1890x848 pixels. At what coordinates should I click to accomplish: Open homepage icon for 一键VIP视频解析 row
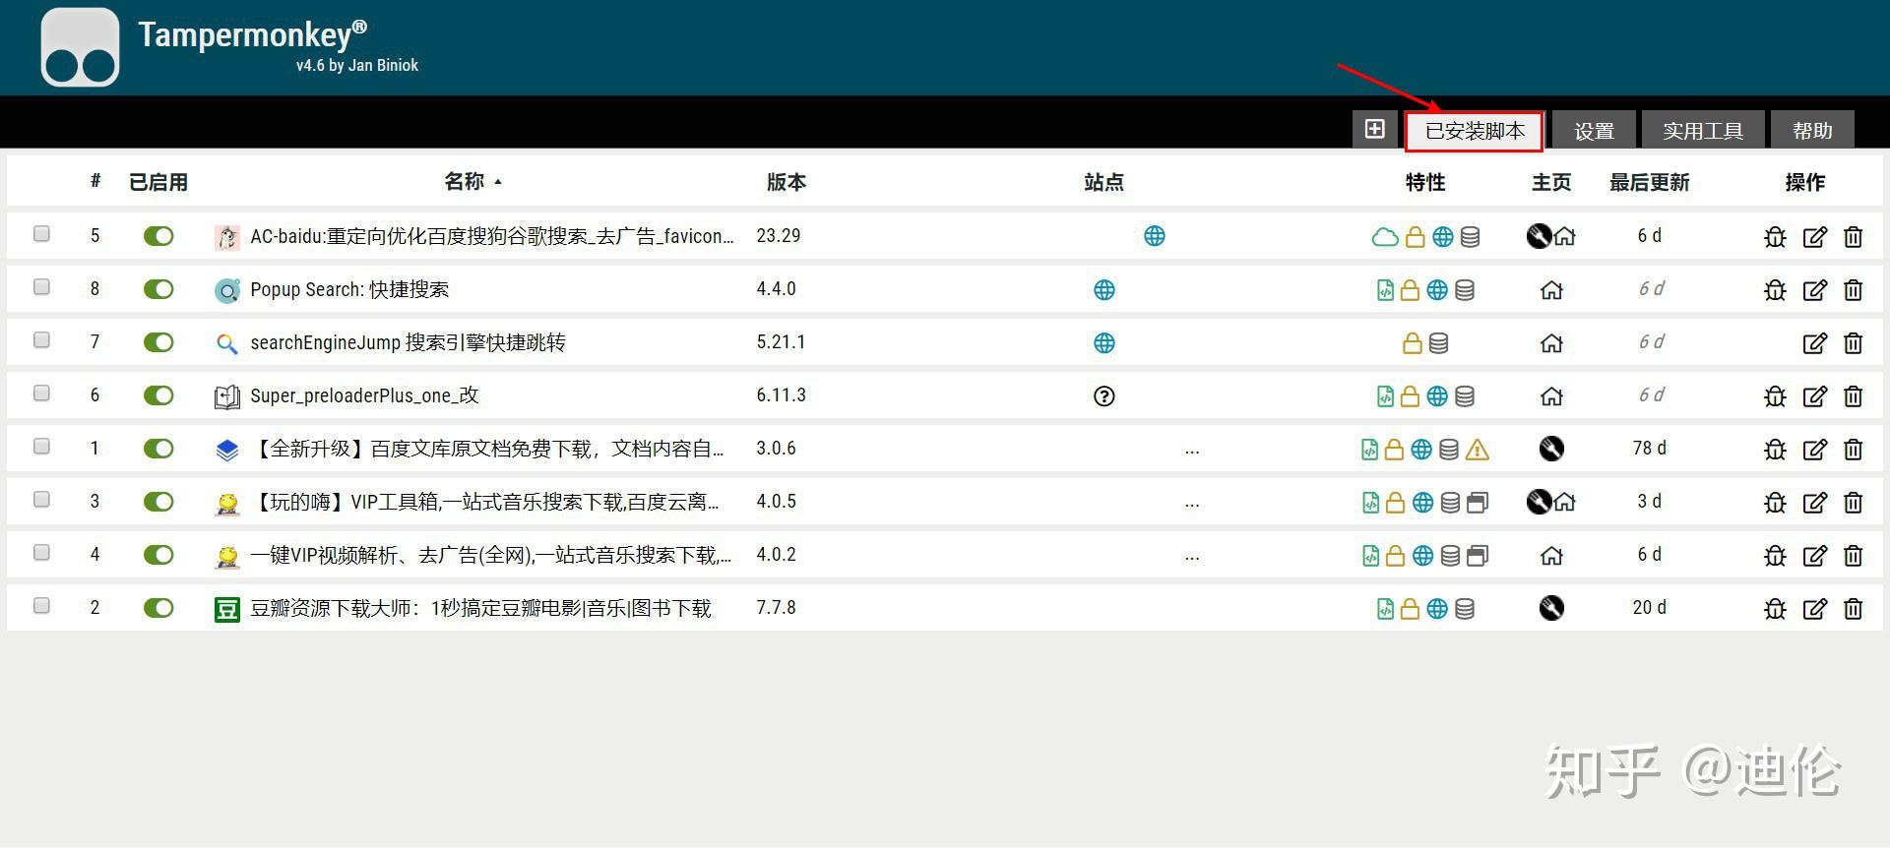click(1551, 556)
